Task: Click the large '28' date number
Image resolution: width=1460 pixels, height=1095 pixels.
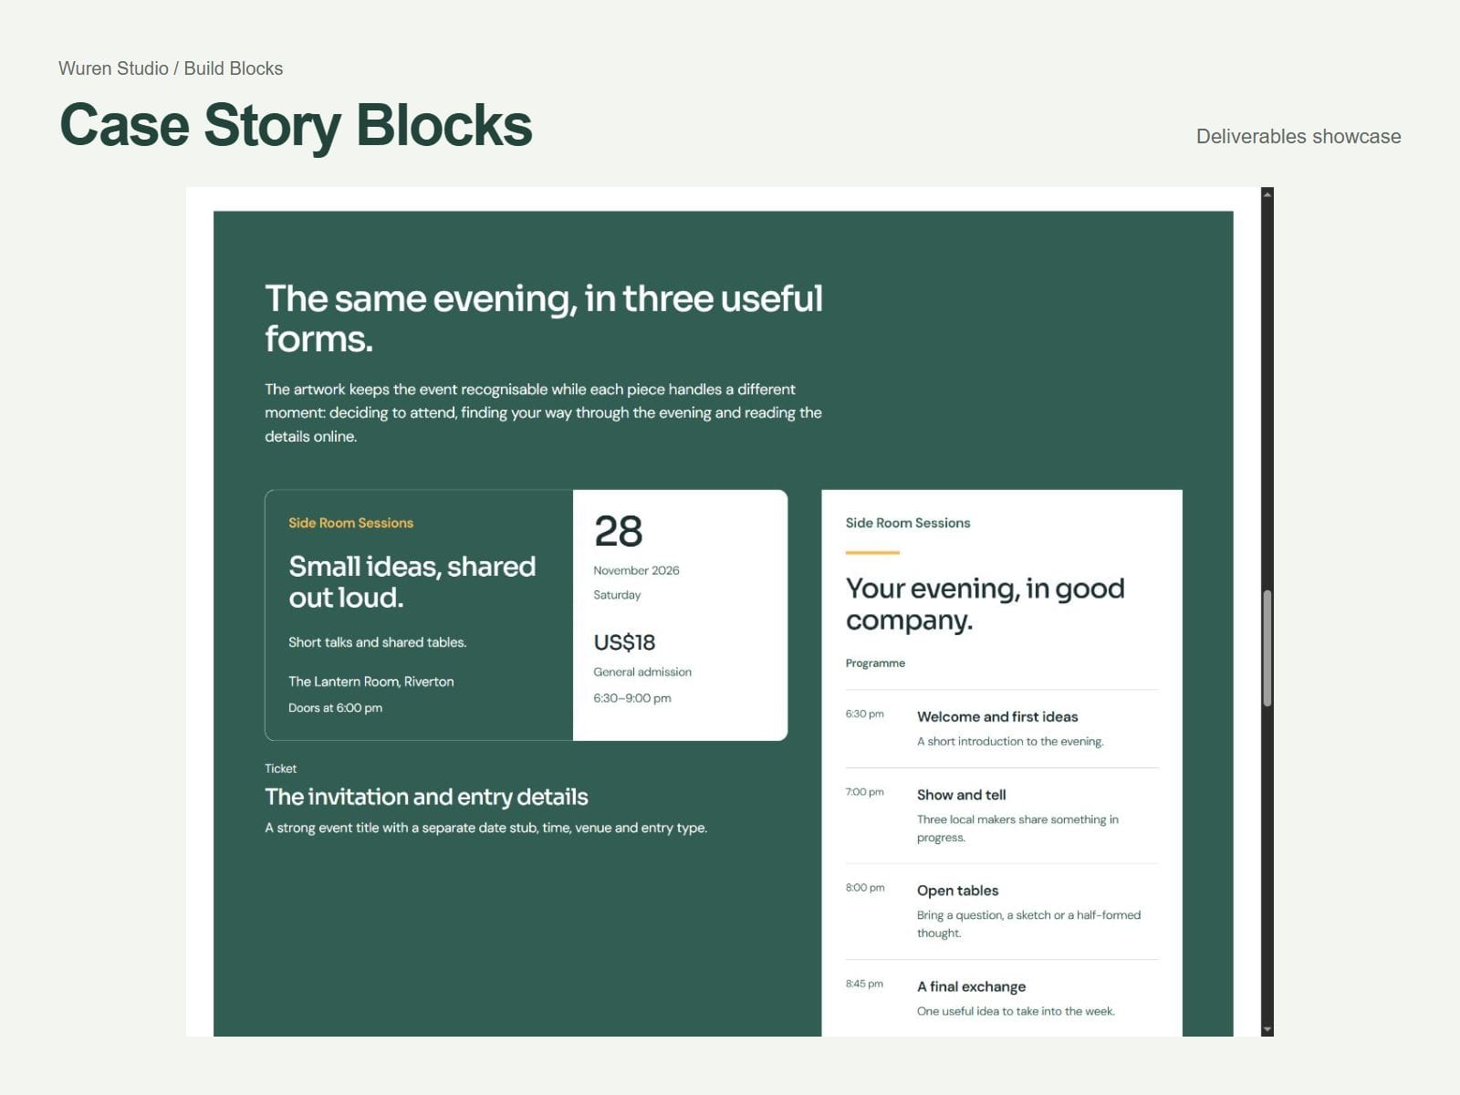Action: (618, 531)
